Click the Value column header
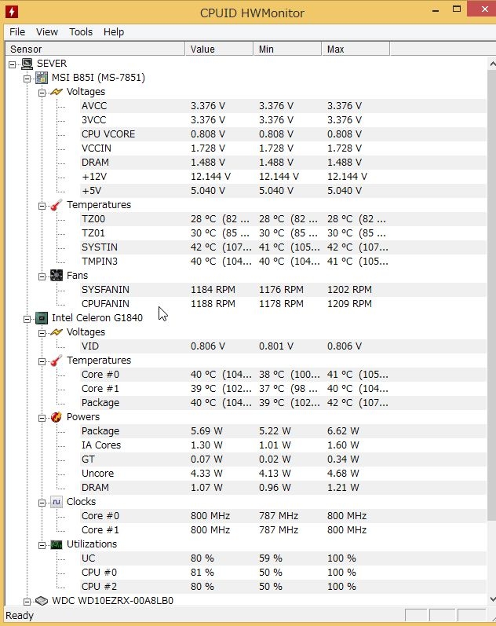Screen dimensions: 496x626 (x=219, y=49)
